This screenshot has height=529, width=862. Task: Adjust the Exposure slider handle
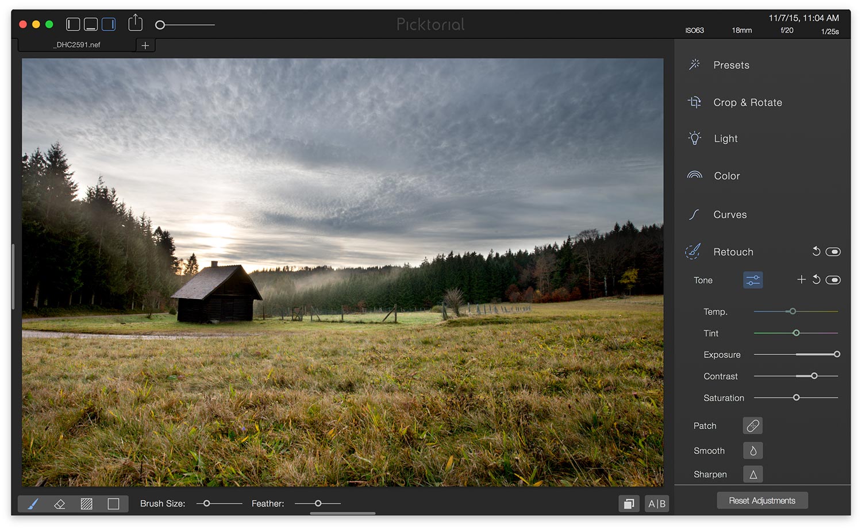pyautogui.click(x=837, y=354)
